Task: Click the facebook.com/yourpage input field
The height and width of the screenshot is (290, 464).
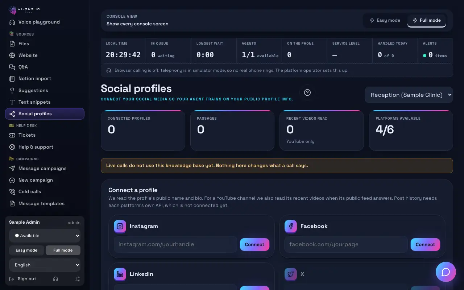Action: 346,244
